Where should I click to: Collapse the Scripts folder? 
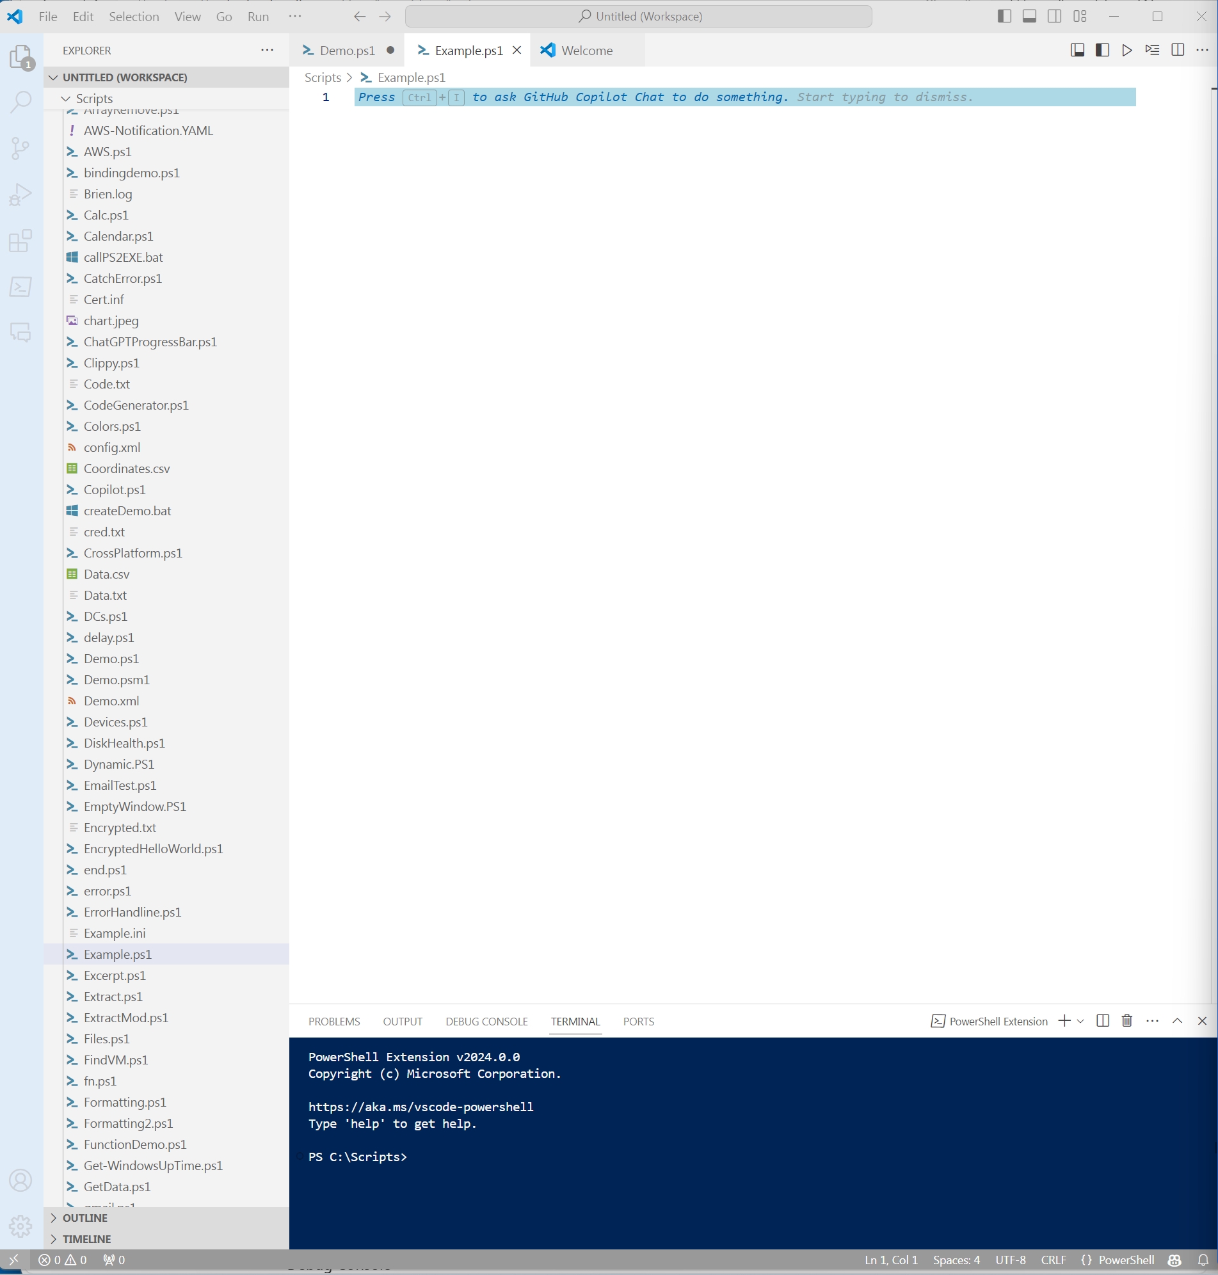coord(65,99)
